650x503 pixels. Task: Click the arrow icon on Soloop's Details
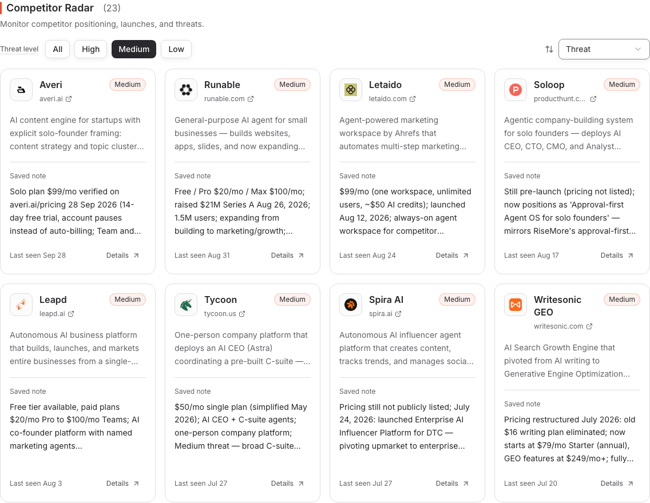coord(631,256)
